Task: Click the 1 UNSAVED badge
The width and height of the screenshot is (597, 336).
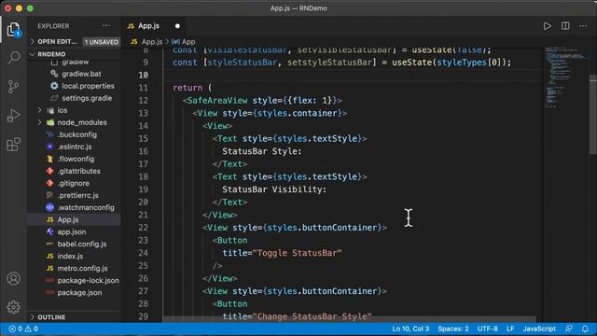Action: 102,42
